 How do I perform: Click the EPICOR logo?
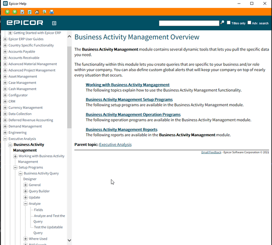click(x=25, y=23)
